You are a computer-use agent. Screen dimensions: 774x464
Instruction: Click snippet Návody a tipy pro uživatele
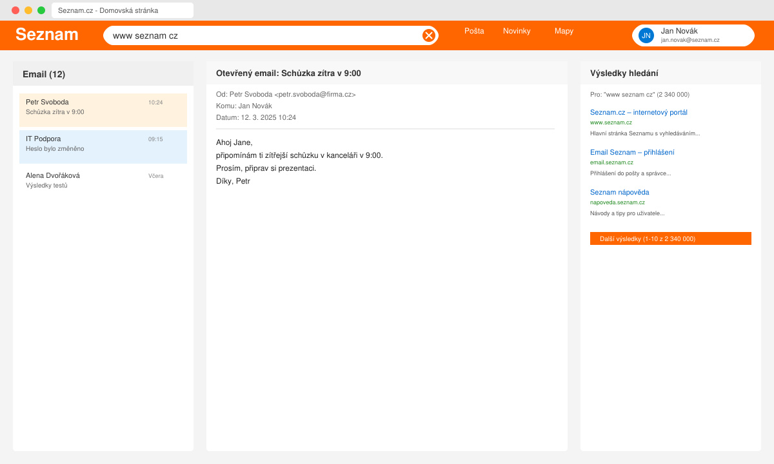(x=627, y=213)
